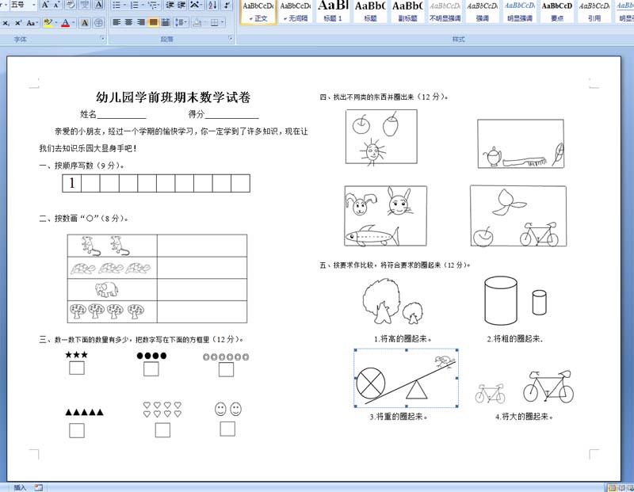Click the answer box under three stars

[77, 368]
